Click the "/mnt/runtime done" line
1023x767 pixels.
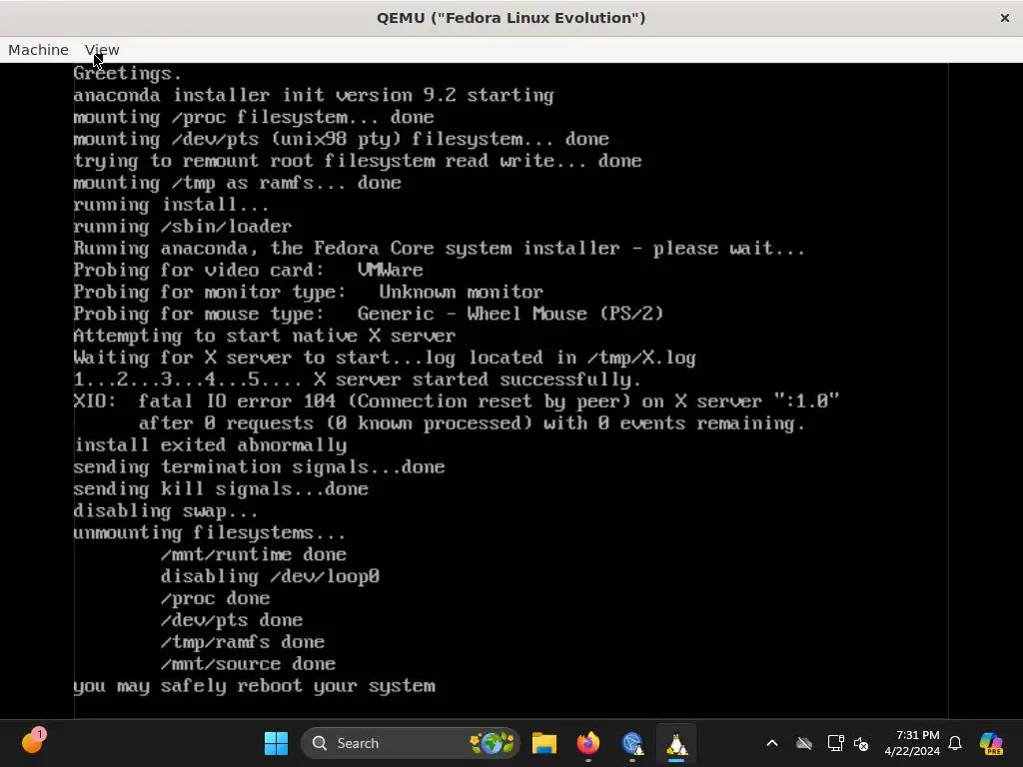(x=253, y=554)
